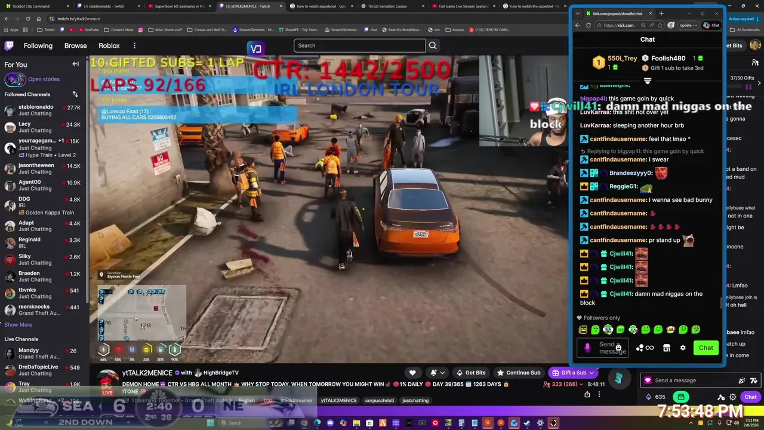Open emote picker in Kick message box
Image resolution: width=764 pixels, height=430 pixels.
pos(618,348)
